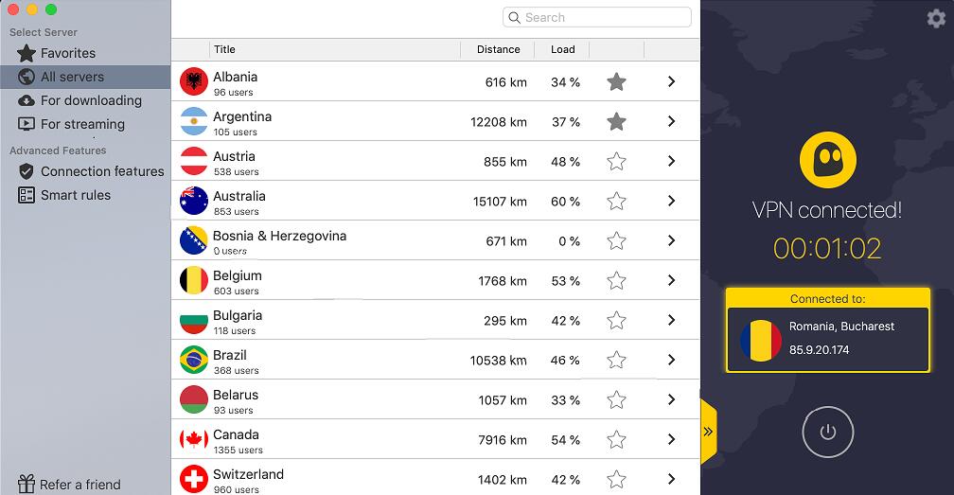Expand Australia server details chevron
The image size is (954, 495).
(x=671, y=201)
